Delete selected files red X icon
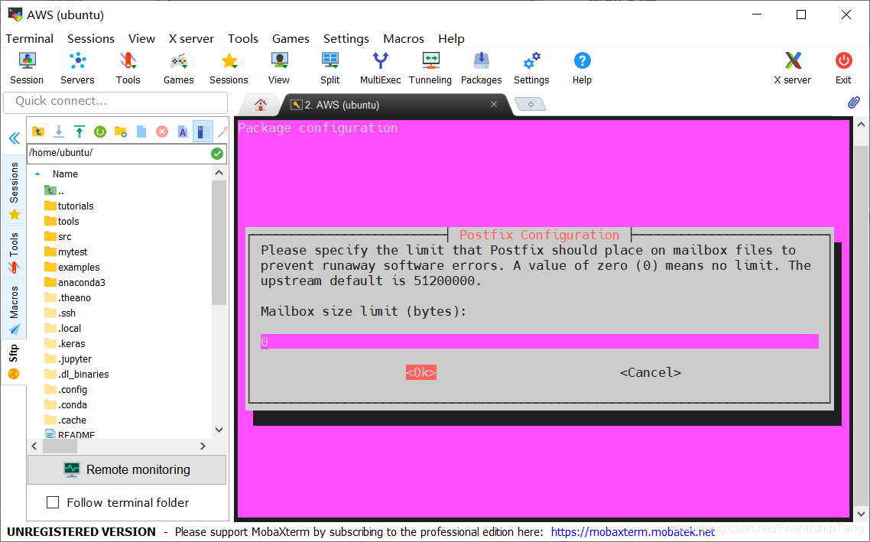 162,131
